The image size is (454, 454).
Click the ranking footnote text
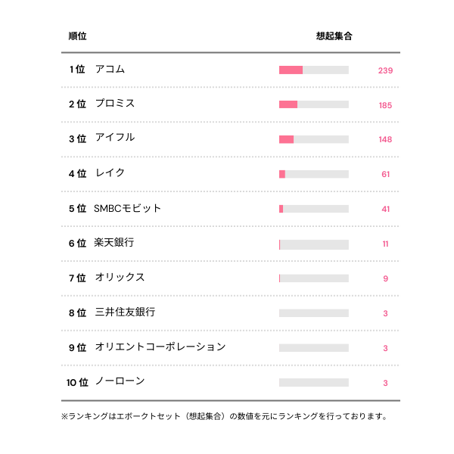click(x=225, y=416)
